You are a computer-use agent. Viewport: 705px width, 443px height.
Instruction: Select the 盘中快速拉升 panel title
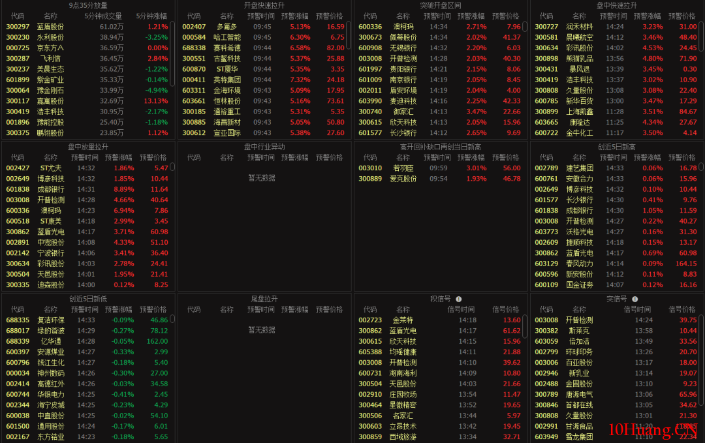[617, 5]
